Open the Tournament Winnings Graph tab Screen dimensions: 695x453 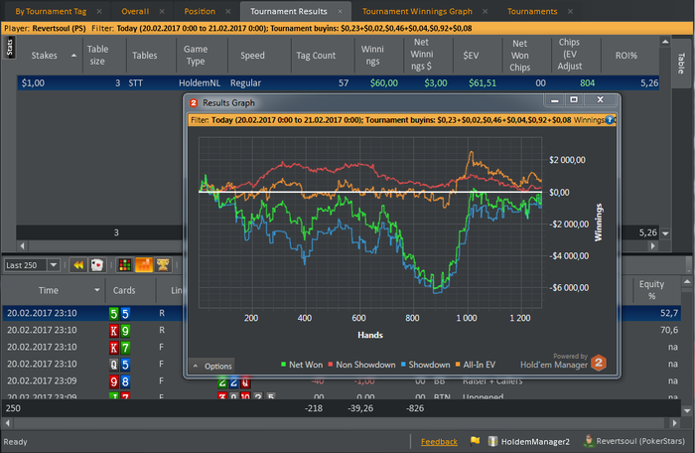click(x=417, y=12)
